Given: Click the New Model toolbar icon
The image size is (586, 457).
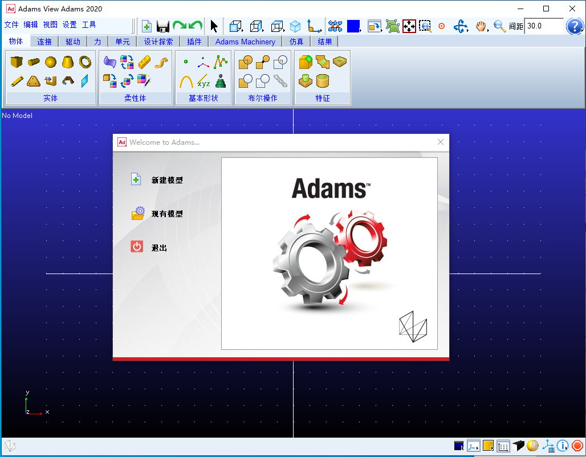Looking at the screenshot, I should [147, 26].
